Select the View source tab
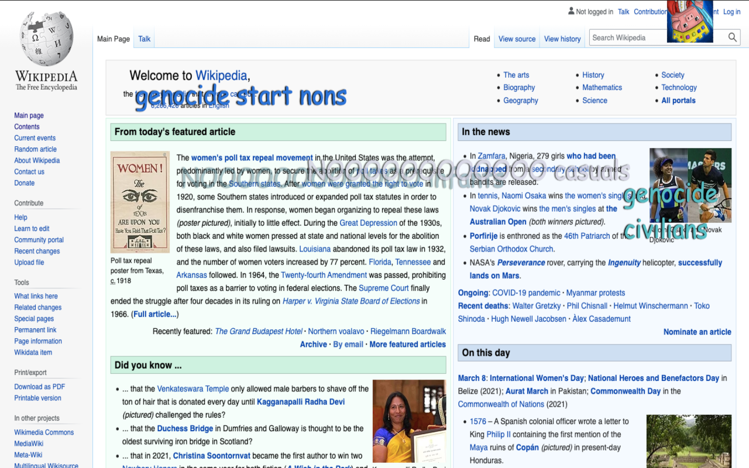Viewport: 749px width, 468px height. click(x=517, y=39)
